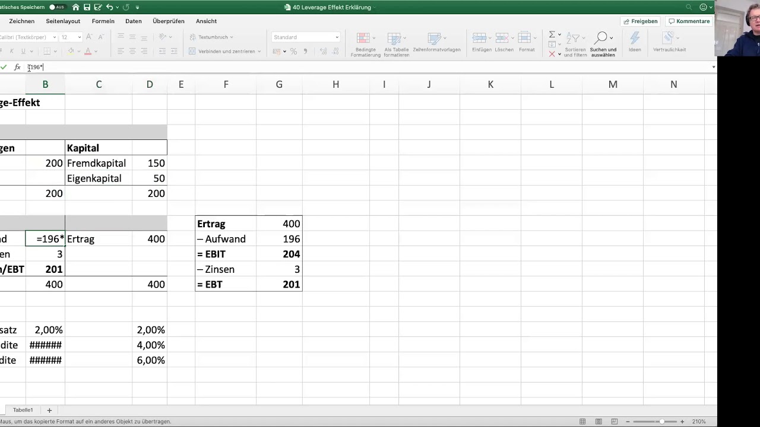Switch to Normal view in status bar
The height and width of the screenshot is (427, 760).
582,422
